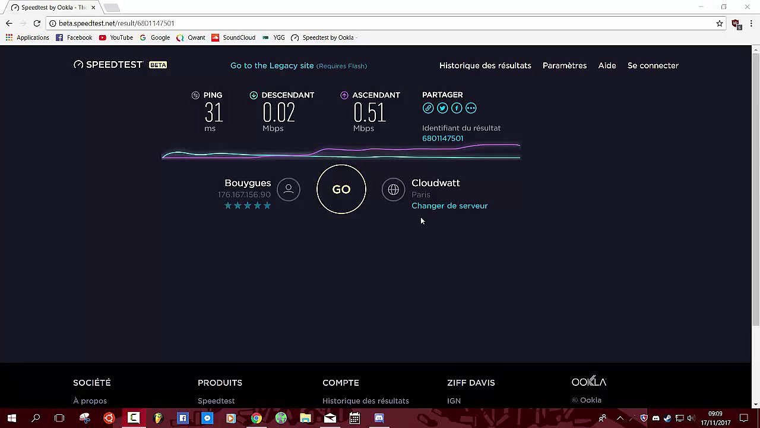
Task: Click 'Changer de serveur' link
Action: 449,206
